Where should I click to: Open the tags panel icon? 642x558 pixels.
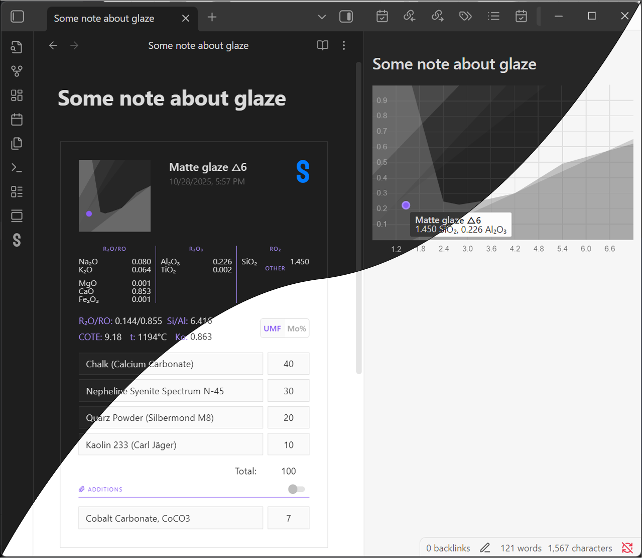pos(465,16)
